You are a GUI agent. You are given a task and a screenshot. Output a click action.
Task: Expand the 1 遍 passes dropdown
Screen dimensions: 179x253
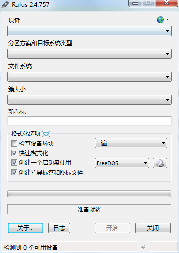click(131, 143)
